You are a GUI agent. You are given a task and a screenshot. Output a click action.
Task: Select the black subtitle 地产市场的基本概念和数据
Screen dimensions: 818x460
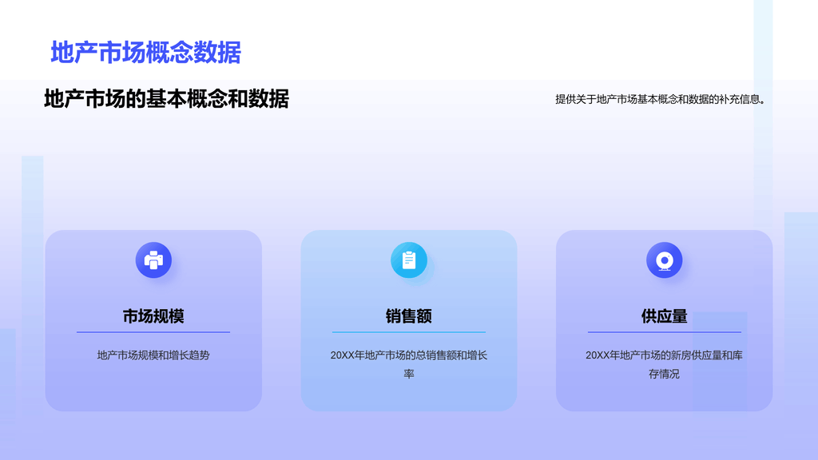[166, 99]
